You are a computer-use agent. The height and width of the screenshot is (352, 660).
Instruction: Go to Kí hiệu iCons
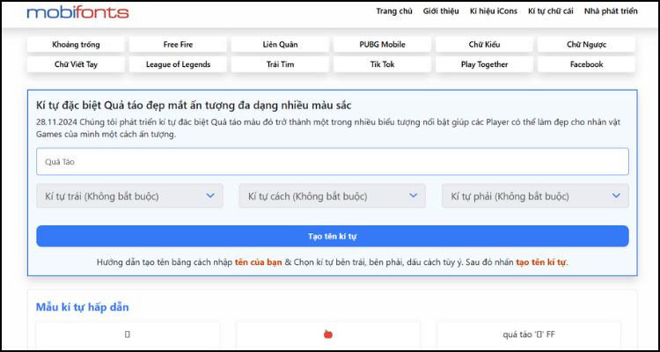pyautogui.click(x=494, y=11)
